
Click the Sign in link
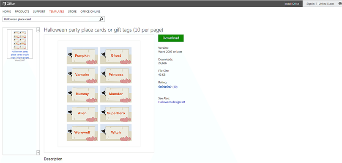[310, 4]
